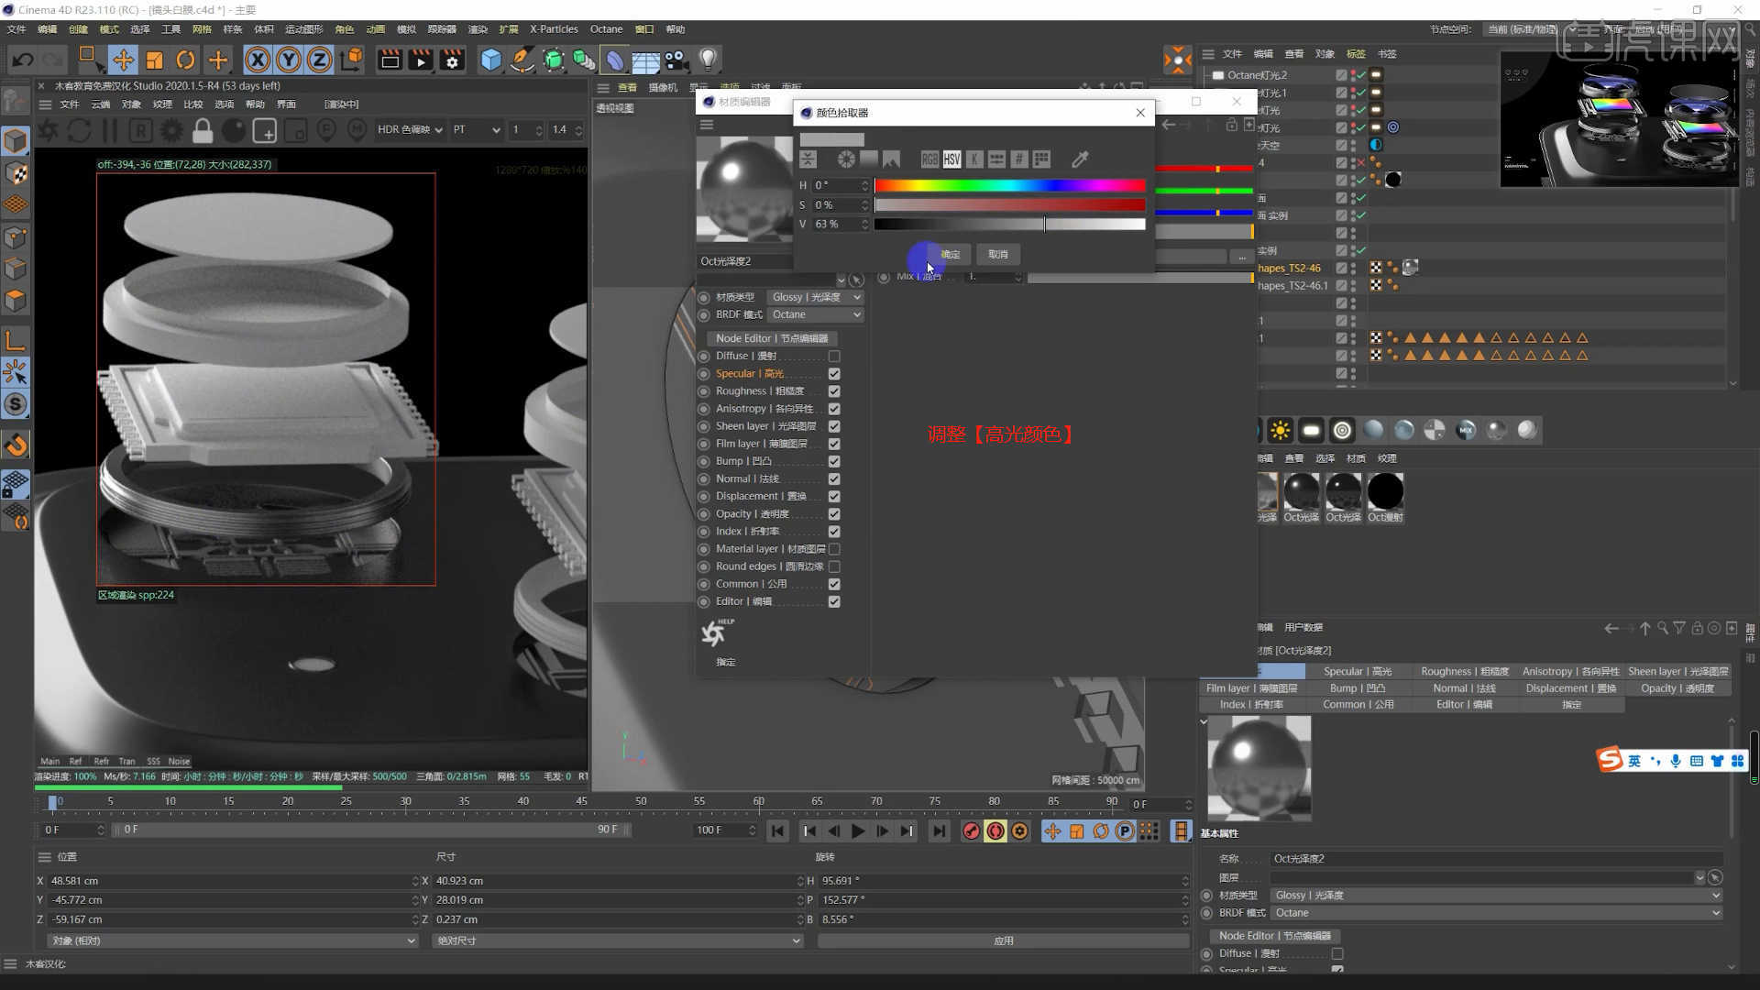This screenshot has height=990, width=1760.
Task: Click the Octane daylight sun icon
Action: (x=1280, y=429)
